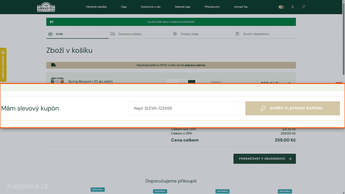Open Exkluzivně u nás menu
This screenshot has width=345, height=194.
coord(151,7)
